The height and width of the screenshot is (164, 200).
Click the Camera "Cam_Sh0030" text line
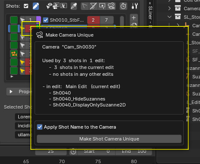(69, 47)
